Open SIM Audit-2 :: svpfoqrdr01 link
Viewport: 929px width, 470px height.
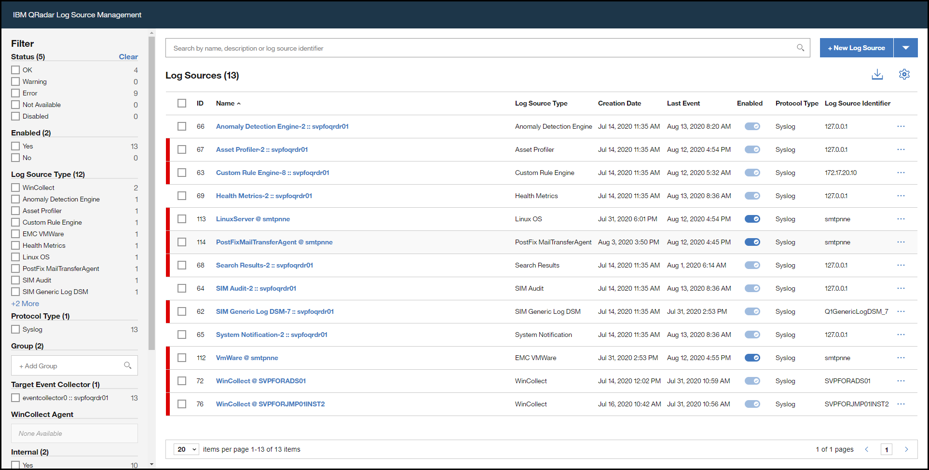pos(256,288)
